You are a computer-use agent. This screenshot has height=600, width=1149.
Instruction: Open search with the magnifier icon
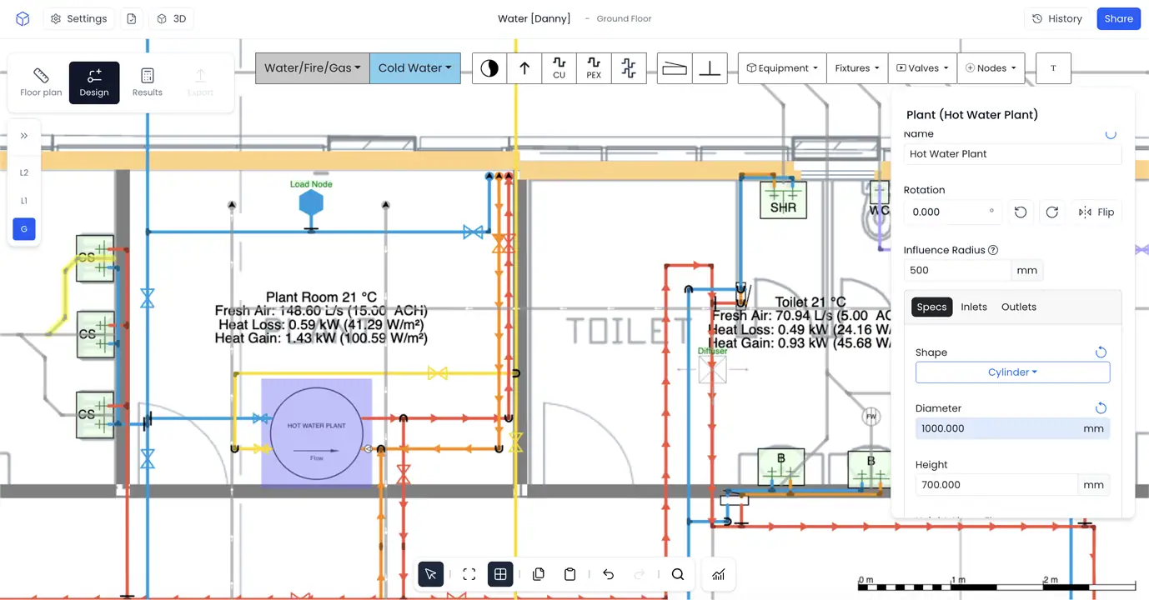tap(678, 574)
